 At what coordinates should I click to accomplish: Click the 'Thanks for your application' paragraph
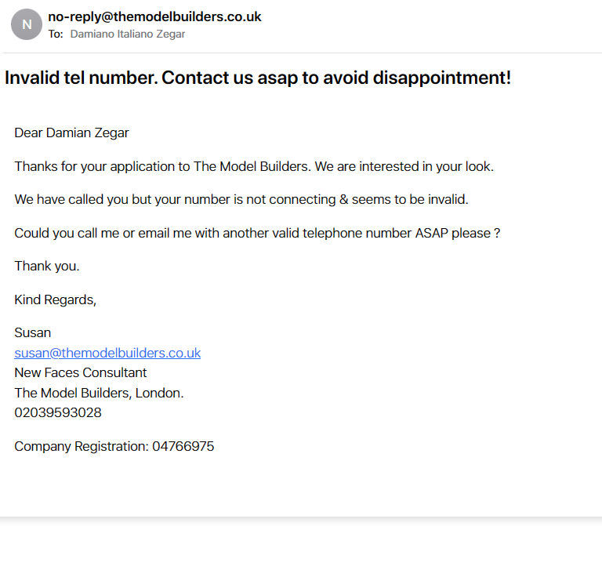(254, 167)
